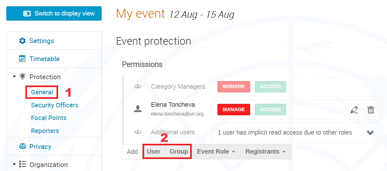Screen dimensions: 387x171
Task: Toggle ACCESS permission for Elena Toncheva
Action: (270, 110)
